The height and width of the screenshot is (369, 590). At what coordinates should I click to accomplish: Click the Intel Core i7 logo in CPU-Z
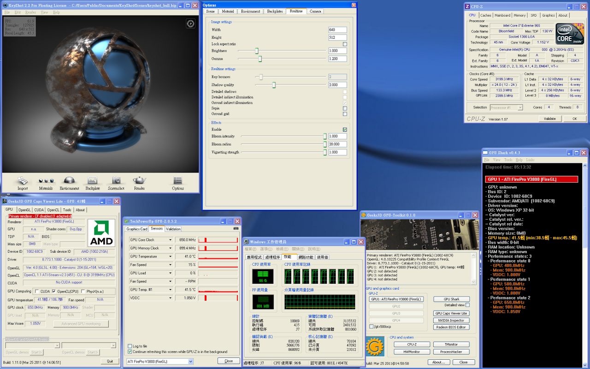click(x=569, y=33)
